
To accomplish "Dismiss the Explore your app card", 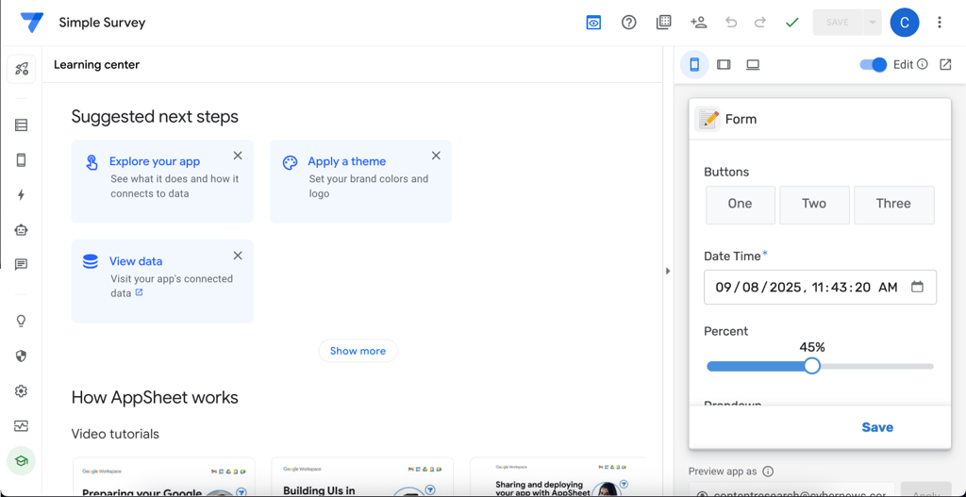I will coord(238,156).
